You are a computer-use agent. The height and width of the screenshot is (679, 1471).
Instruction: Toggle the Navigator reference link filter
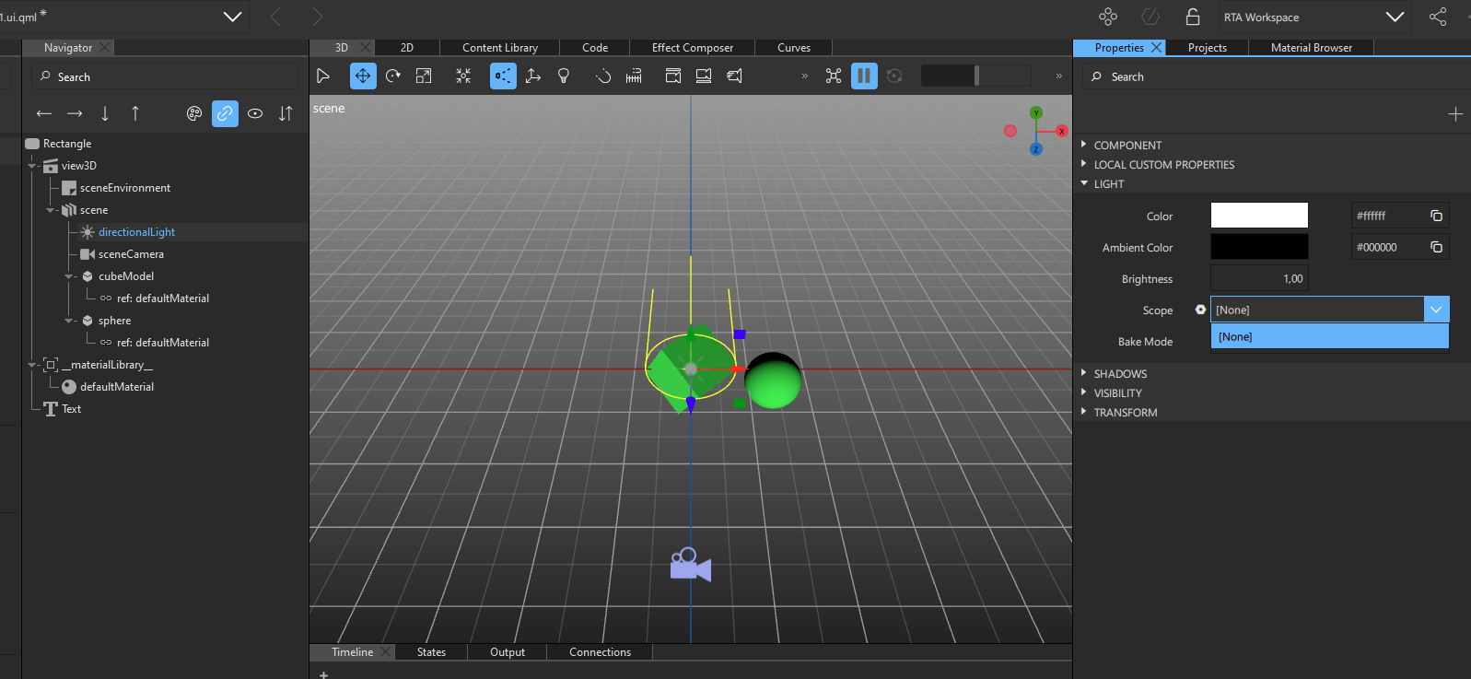[225, 113]
